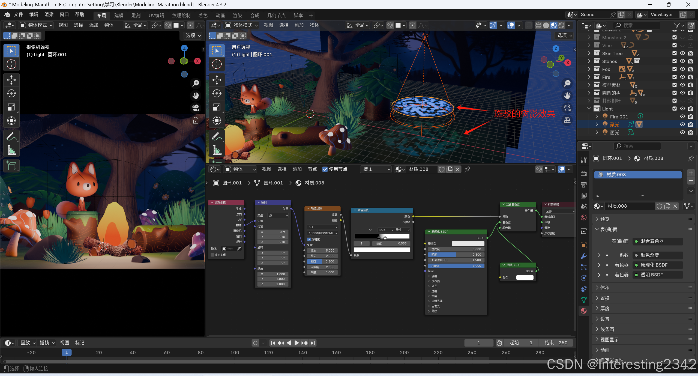The height and width of the screenshot is (376, 698).
Task: Click the Add Cube tool icon
Action: 11,166
